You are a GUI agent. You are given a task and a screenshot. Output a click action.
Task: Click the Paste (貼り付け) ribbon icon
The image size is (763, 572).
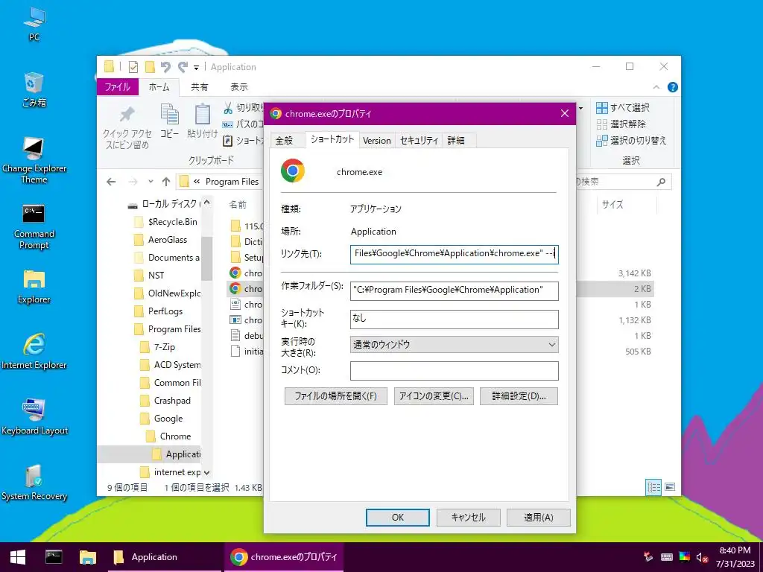click(x=203, y=121)
